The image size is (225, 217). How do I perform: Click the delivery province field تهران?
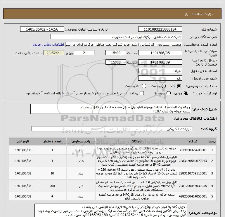coord(160,71)
